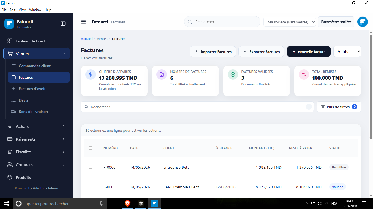Image resolution: width=373 pixels, height=209 pixels.
Task: Select the checkbox for invoice F-0006
Action: coord(90,167)
